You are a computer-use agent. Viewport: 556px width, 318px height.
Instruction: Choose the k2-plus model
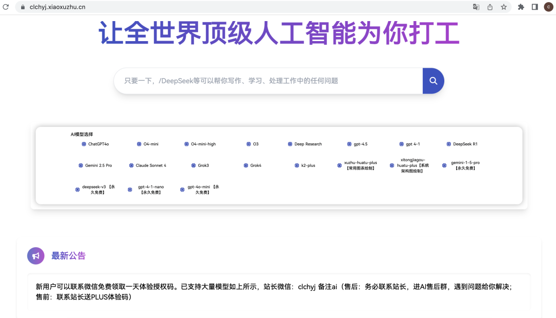305,165
